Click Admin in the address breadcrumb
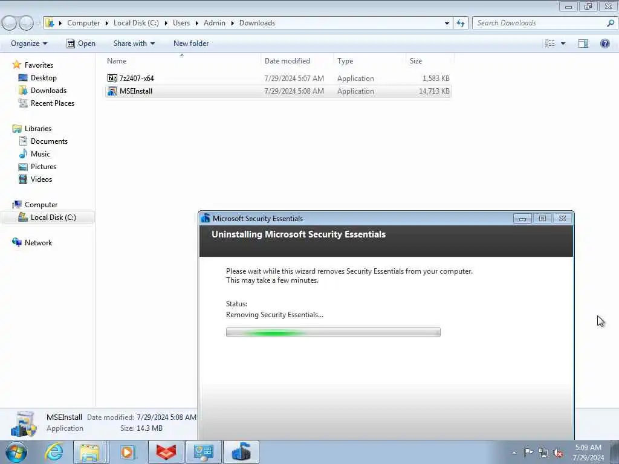This screenshot has width=619, height=464. click(215, 23)
